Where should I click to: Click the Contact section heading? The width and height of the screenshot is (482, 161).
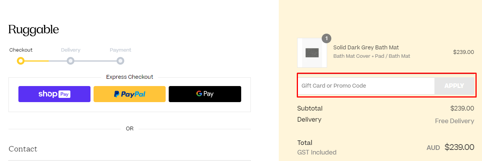click(23, 149)
